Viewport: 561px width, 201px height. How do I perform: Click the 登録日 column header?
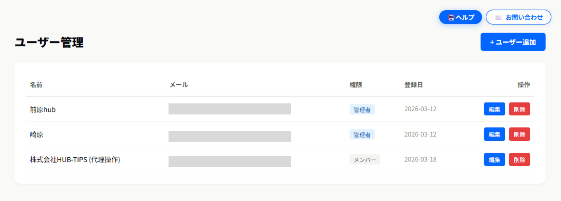414,85
